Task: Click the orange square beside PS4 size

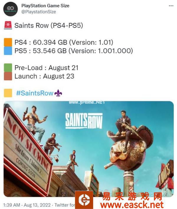Action: pos(8,42)
